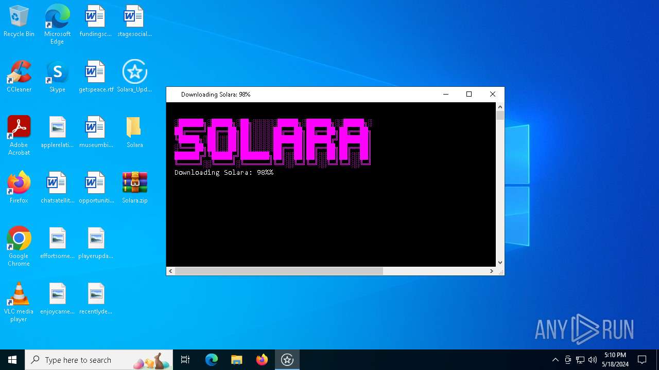The image size is (659, 370).
Task: Select the enjoycame... image file icon
Action: (57, 299)
